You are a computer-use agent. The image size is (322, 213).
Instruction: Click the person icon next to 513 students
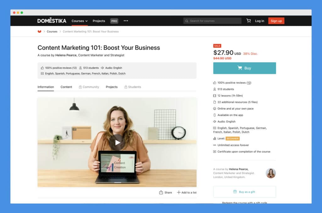click(215, 89)
